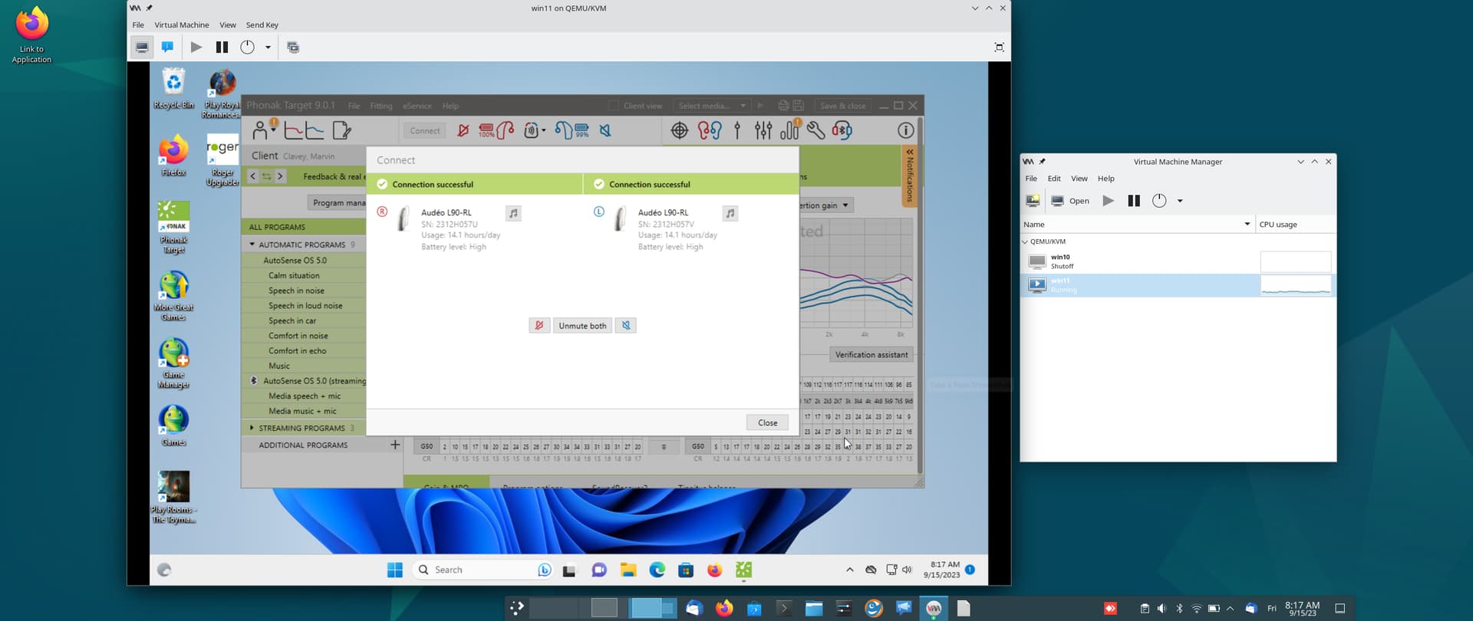Expand the Notifications side panel
The height and width of the screenshot is (621, 1473).
click(909, 176)
